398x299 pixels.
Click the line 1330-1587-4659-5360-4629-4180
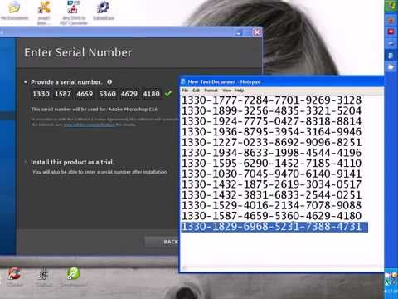[271, 216]
